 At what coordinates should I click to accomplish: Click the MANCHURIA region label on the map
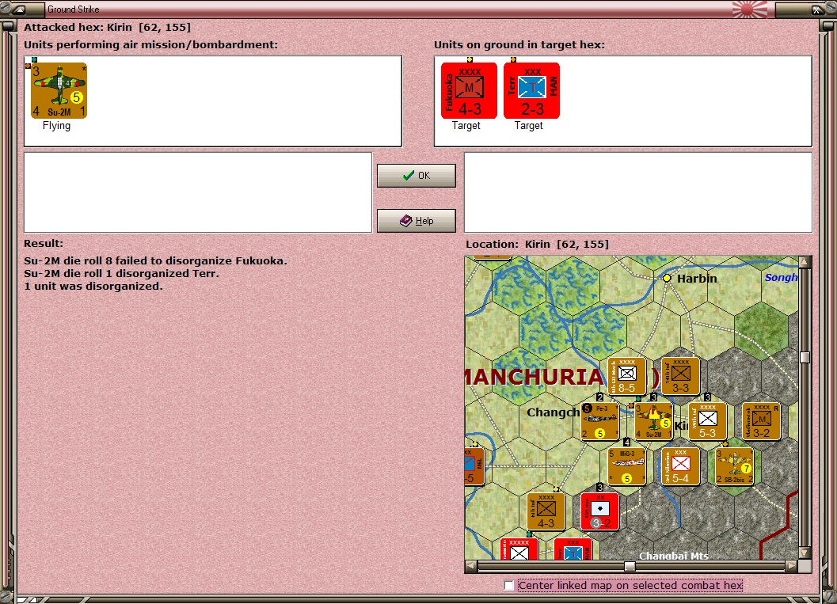point(534,377)
